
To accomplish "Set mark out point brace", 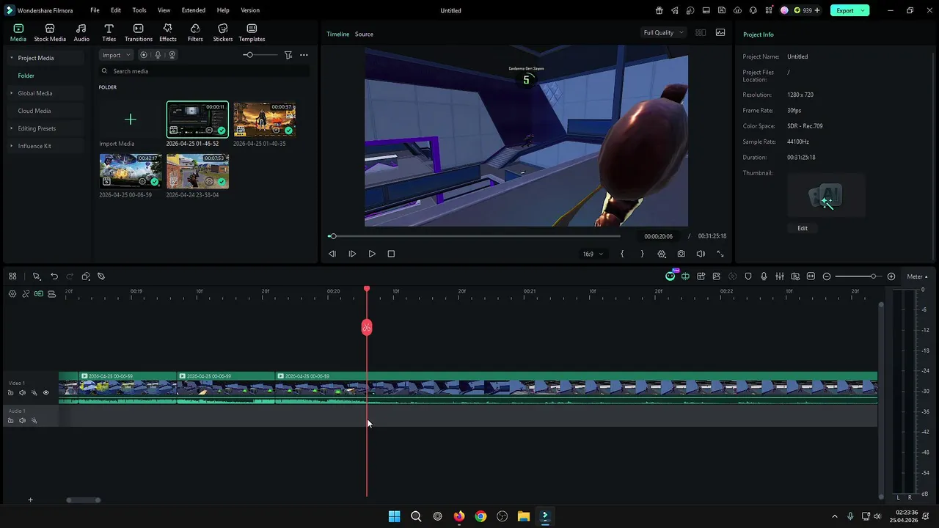I will (642, 254).
